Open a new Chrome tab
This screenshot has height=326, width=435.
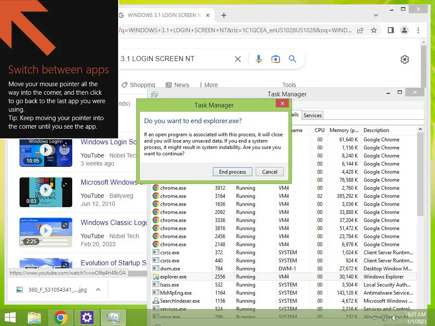[x=223, y=15]
